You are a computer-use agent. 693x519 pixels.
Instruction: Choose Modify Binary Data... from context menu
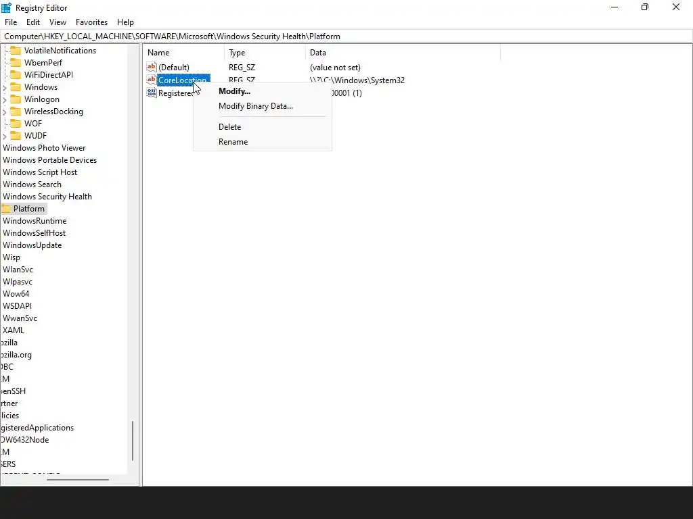tap(262, 106)
